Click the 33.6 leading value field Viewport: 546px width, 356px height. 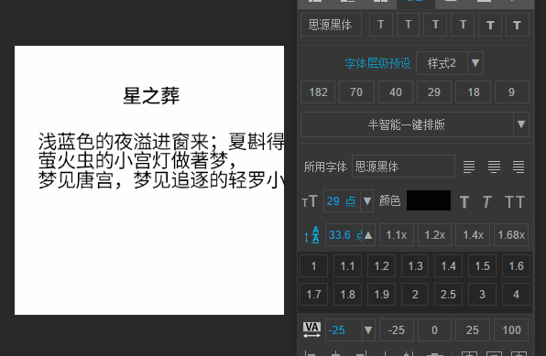click(344, 235)
